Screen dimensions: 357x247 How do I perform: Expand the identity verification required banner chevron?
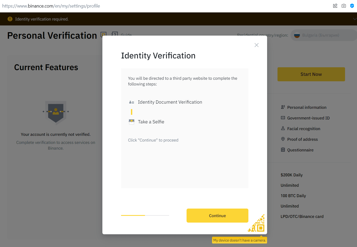(x=354, y=19)
